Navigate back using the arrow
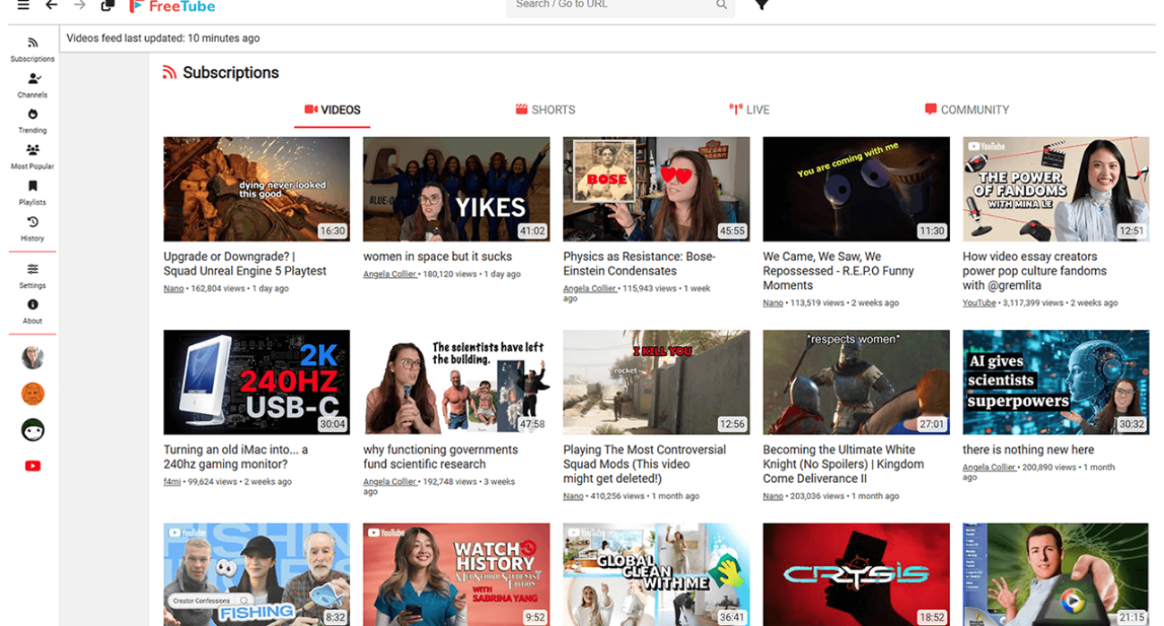Image resolution: width=1164 pixels, height=626 pixels. 50,6
